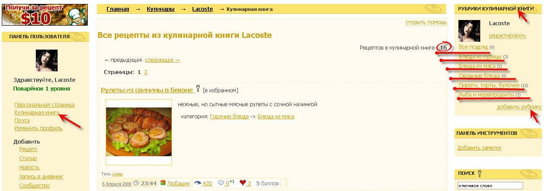Click the keyword search input field
544x191 pixels.
(490, 186)
